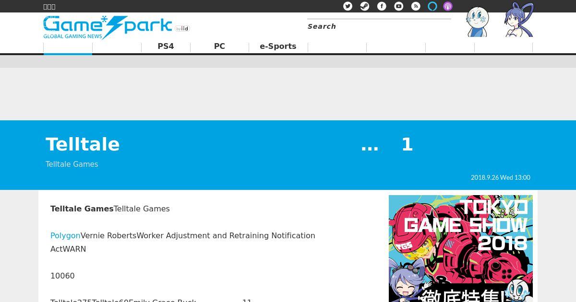The image size is (576, 302).
Task: Click the Telltale article headline
Action: [229, 144]
